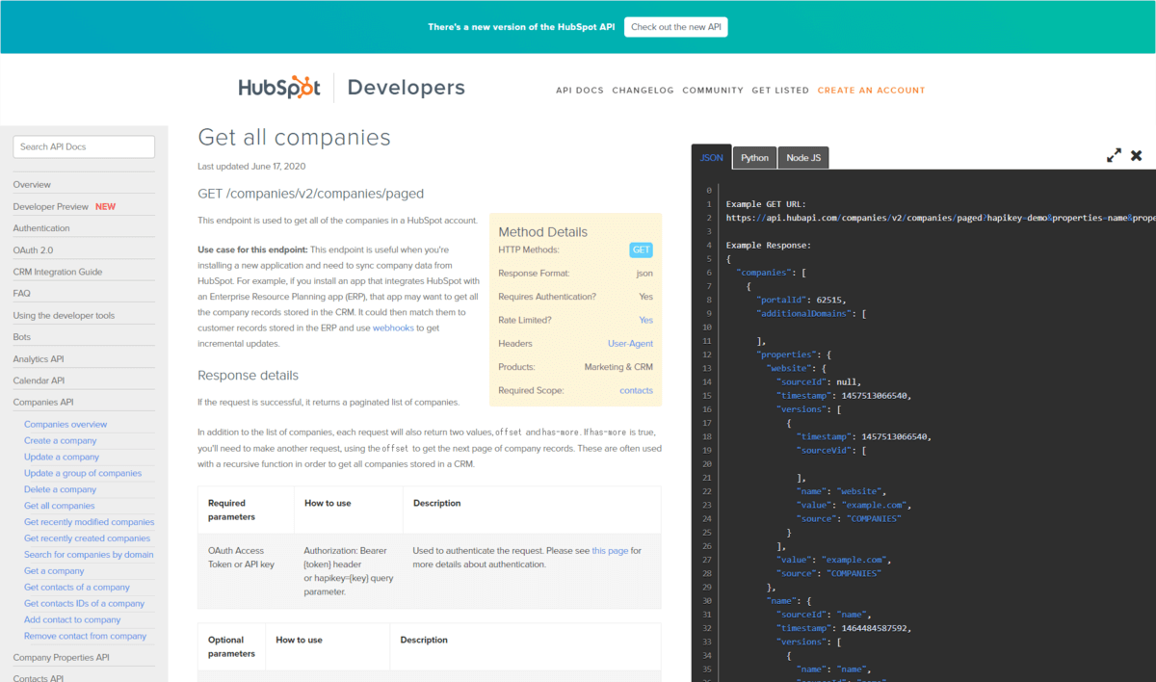The width and height of the screenshot is (1156, 682).
Task: Expand the code panel to fullscreen
Action: [x=1114, y=155]
